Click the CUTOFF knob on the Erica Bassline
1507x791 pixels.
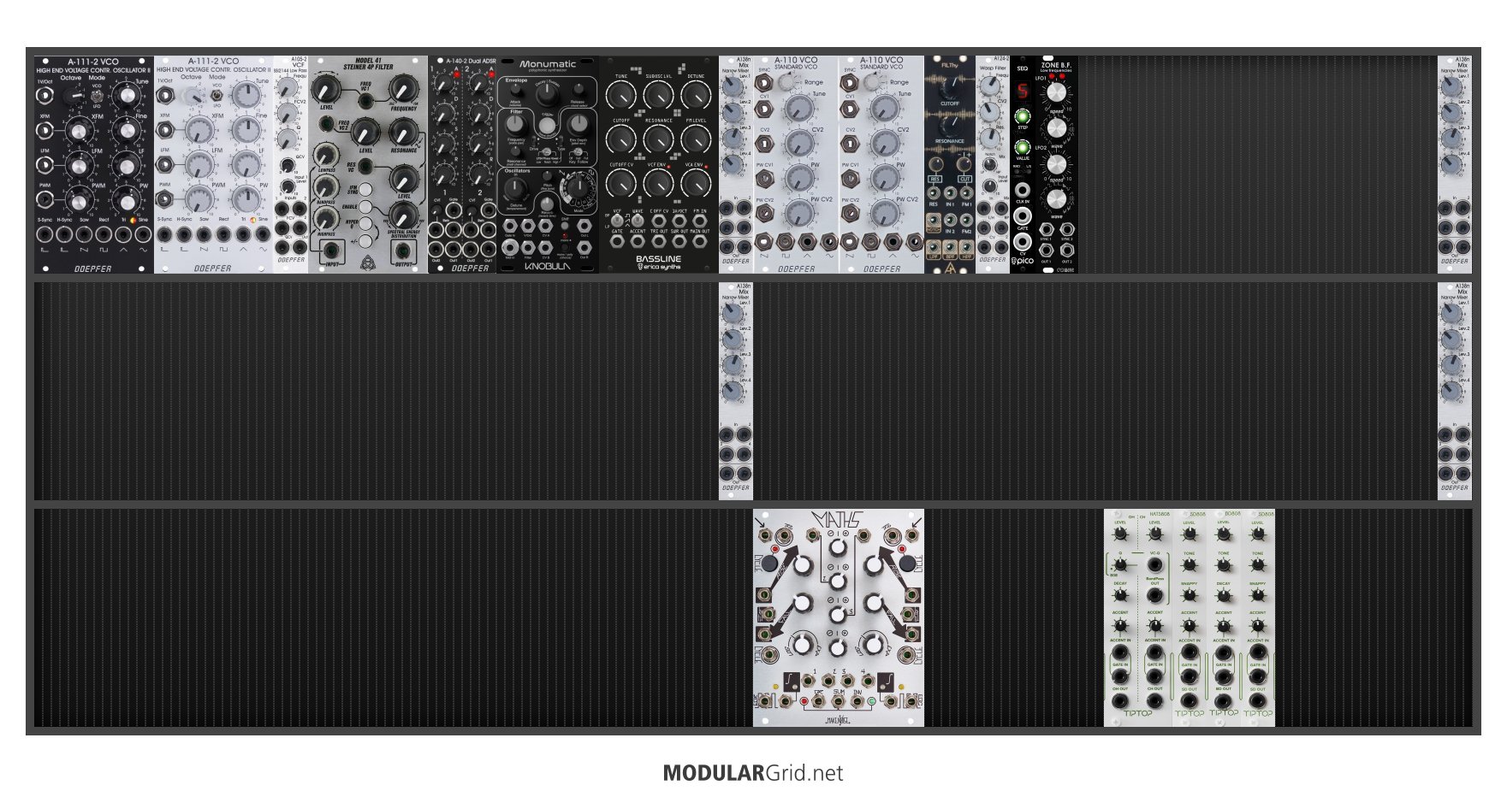(621, 140)
